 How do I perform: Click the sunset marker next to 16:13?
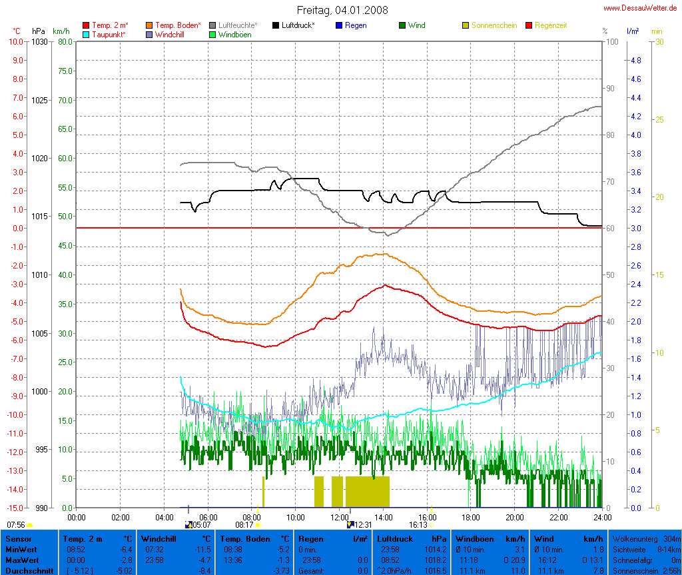[x=432, y=525]
